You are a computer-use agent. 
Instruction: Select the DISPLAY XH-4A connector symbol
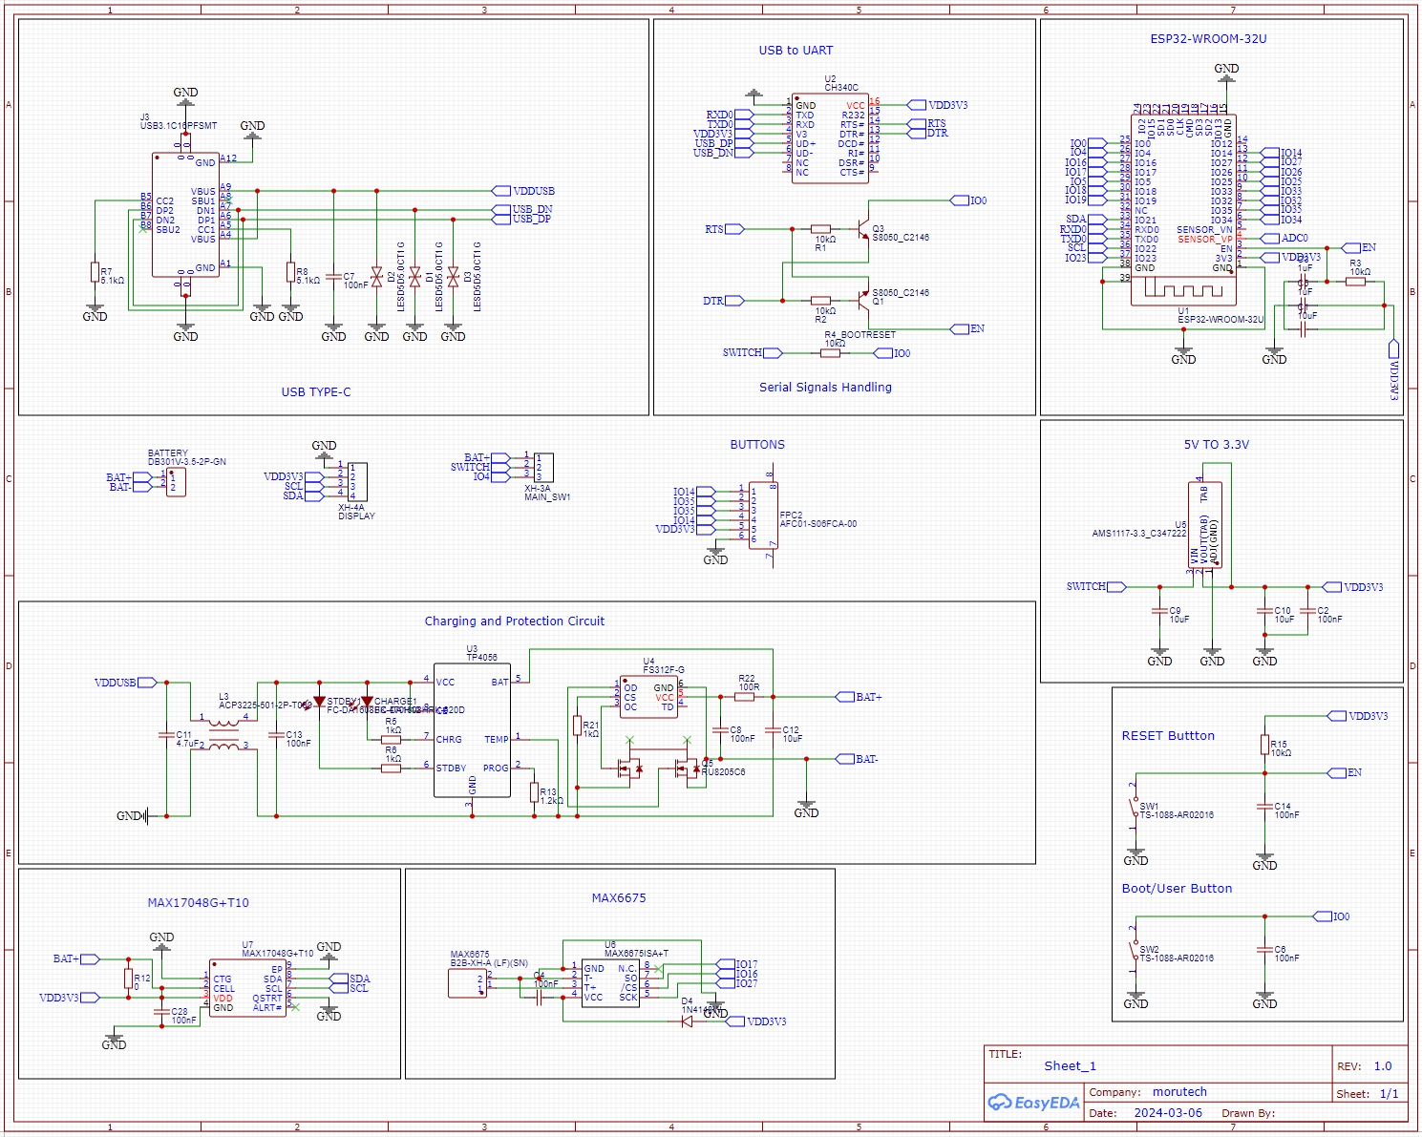coord(357,482)
